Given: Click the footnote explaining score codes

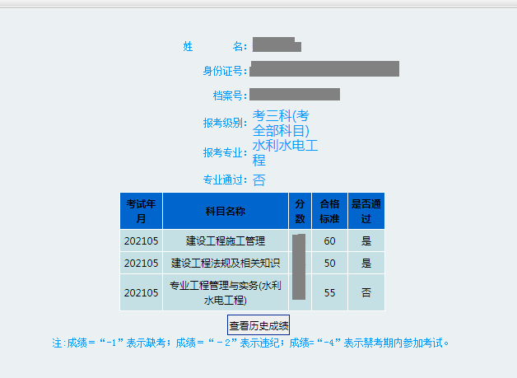Looking at the screenshot, I should pyautogui.click(x=251, y=343).
